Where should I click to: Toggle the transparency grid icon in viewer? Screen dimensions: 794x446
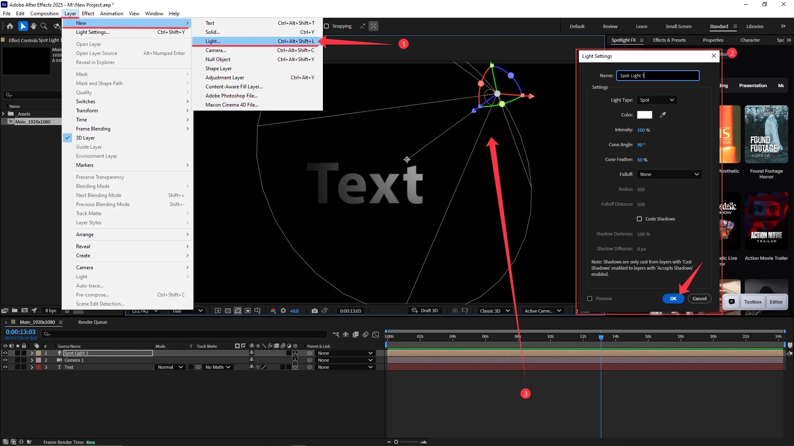coord(228,311)
